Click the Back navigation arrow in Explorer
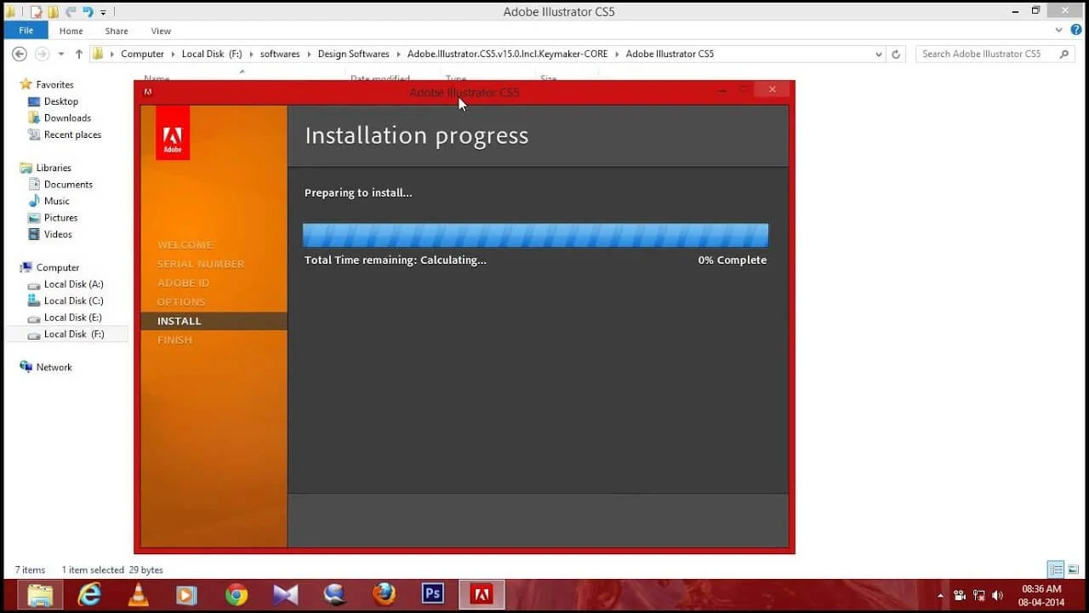The height and width of the screenshot is (613, 1089). [x=20, y=54]
